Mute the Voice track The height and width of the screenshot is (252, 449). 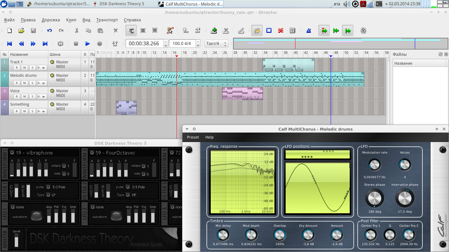pos(24,96)
